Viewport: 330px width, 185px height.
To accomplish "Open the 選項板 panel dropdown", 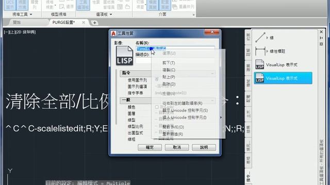I will pos(111,14).
